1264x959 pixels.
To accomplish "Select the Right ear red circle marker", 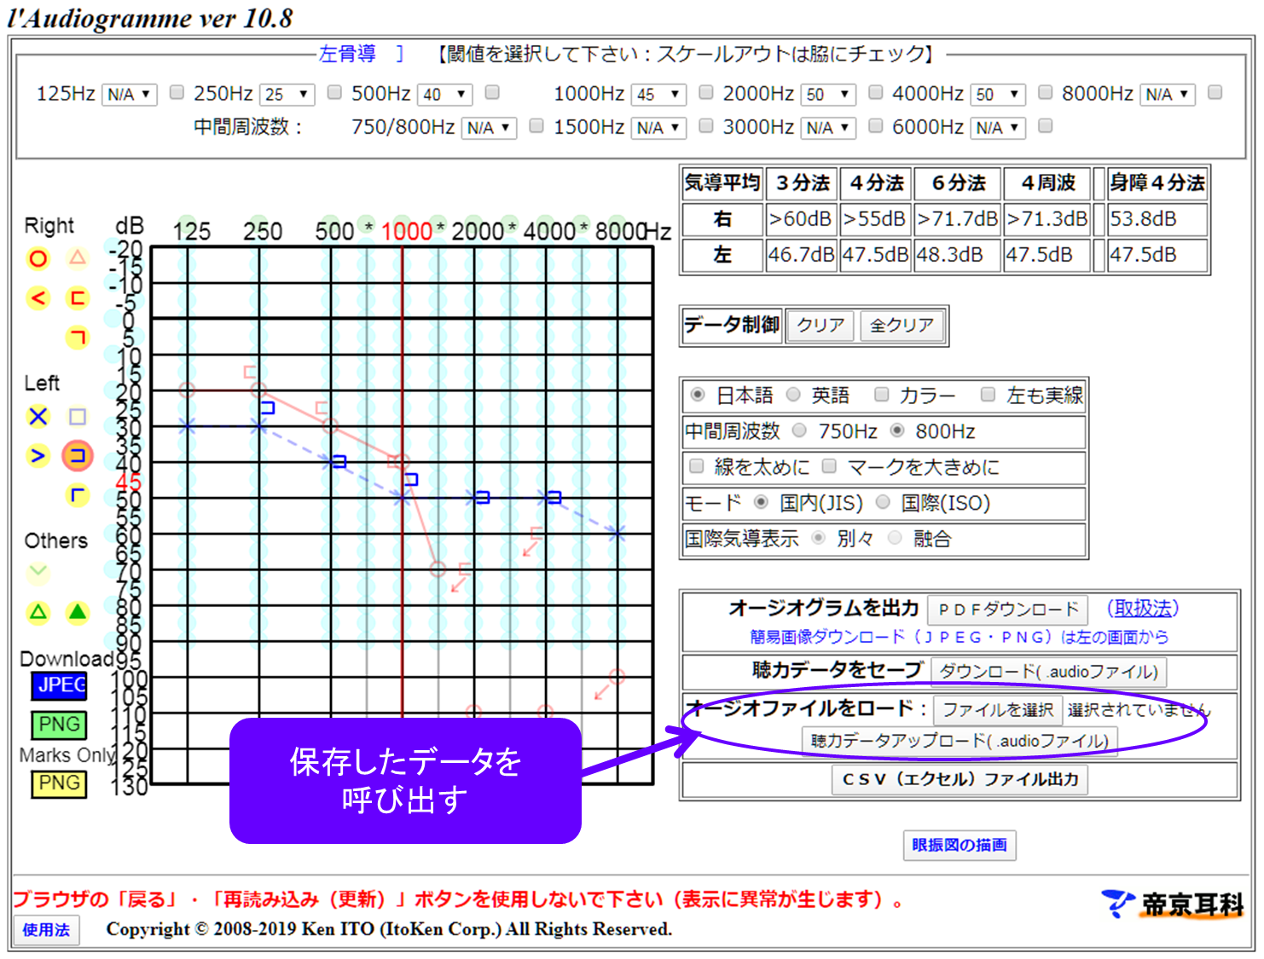I will click(x=38, y=258).
